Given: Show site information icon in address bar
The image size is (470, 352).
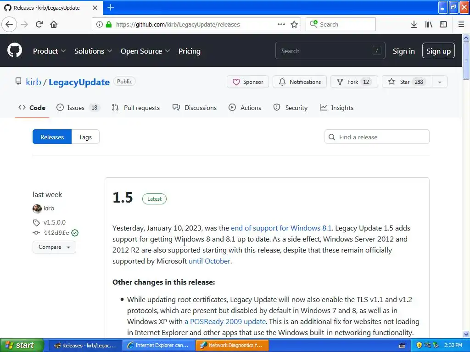Looking at the screenshot, I should [99, 24].
